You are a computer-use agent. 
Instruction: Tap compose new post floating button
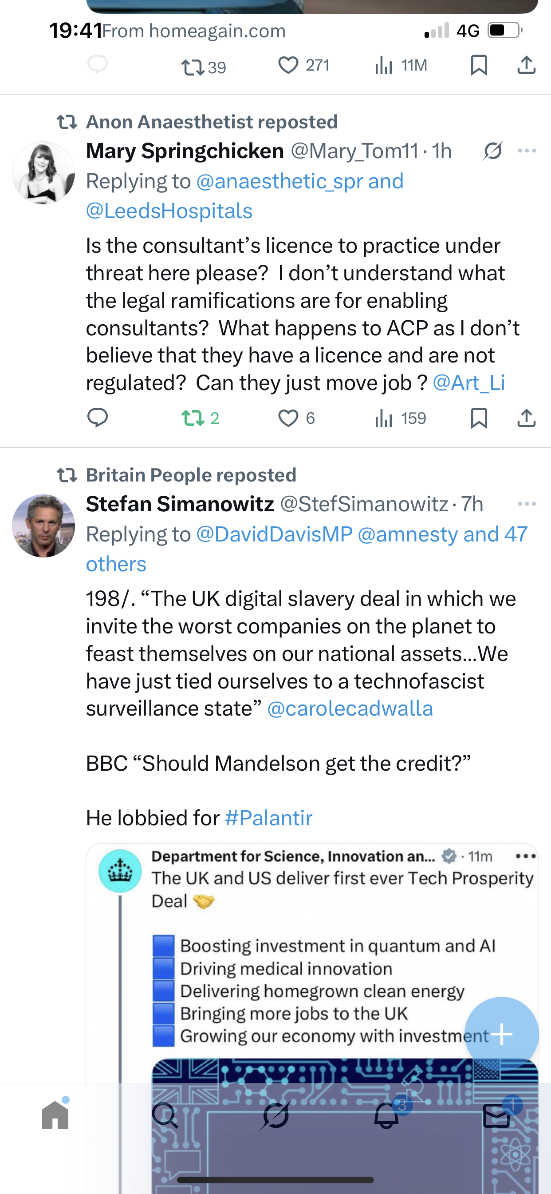[x=501, y=1034]
